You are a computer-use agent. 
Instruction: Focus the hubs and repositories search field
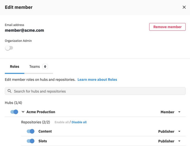point(95,91)
